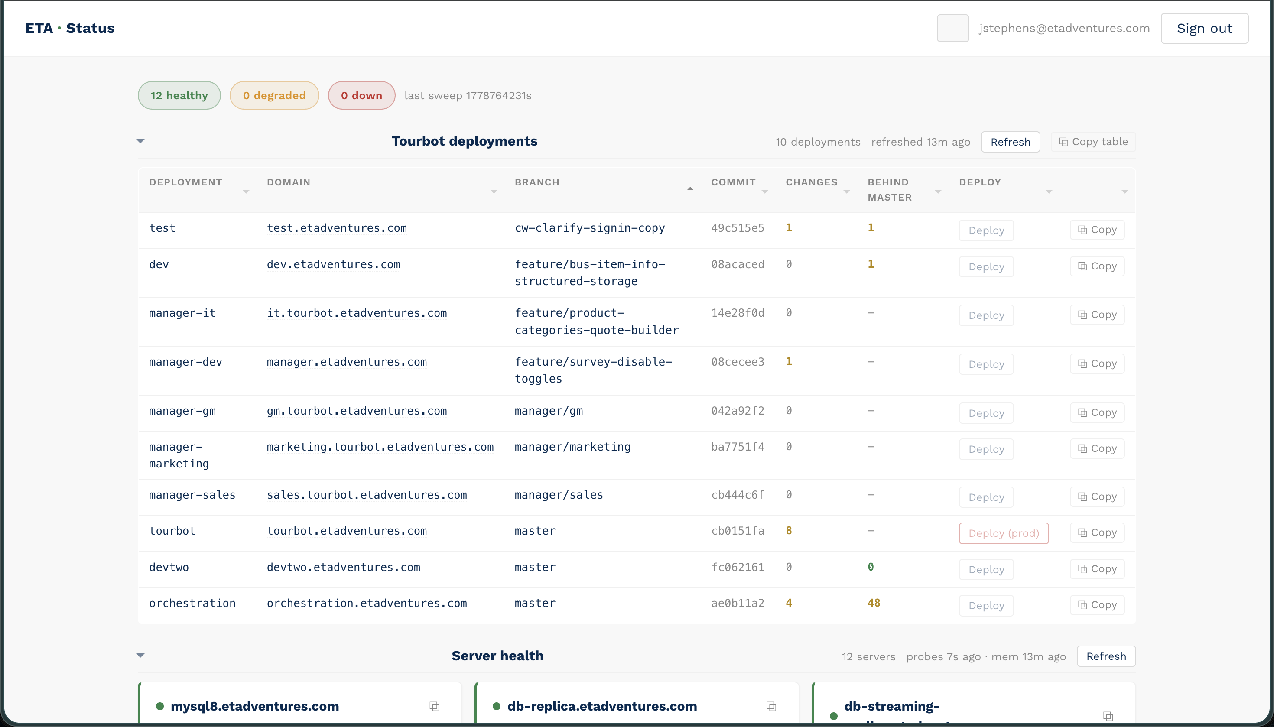
Task: Click the 8 changes value for tourbot
Action: pyautogui.click(x=789, y=530)
